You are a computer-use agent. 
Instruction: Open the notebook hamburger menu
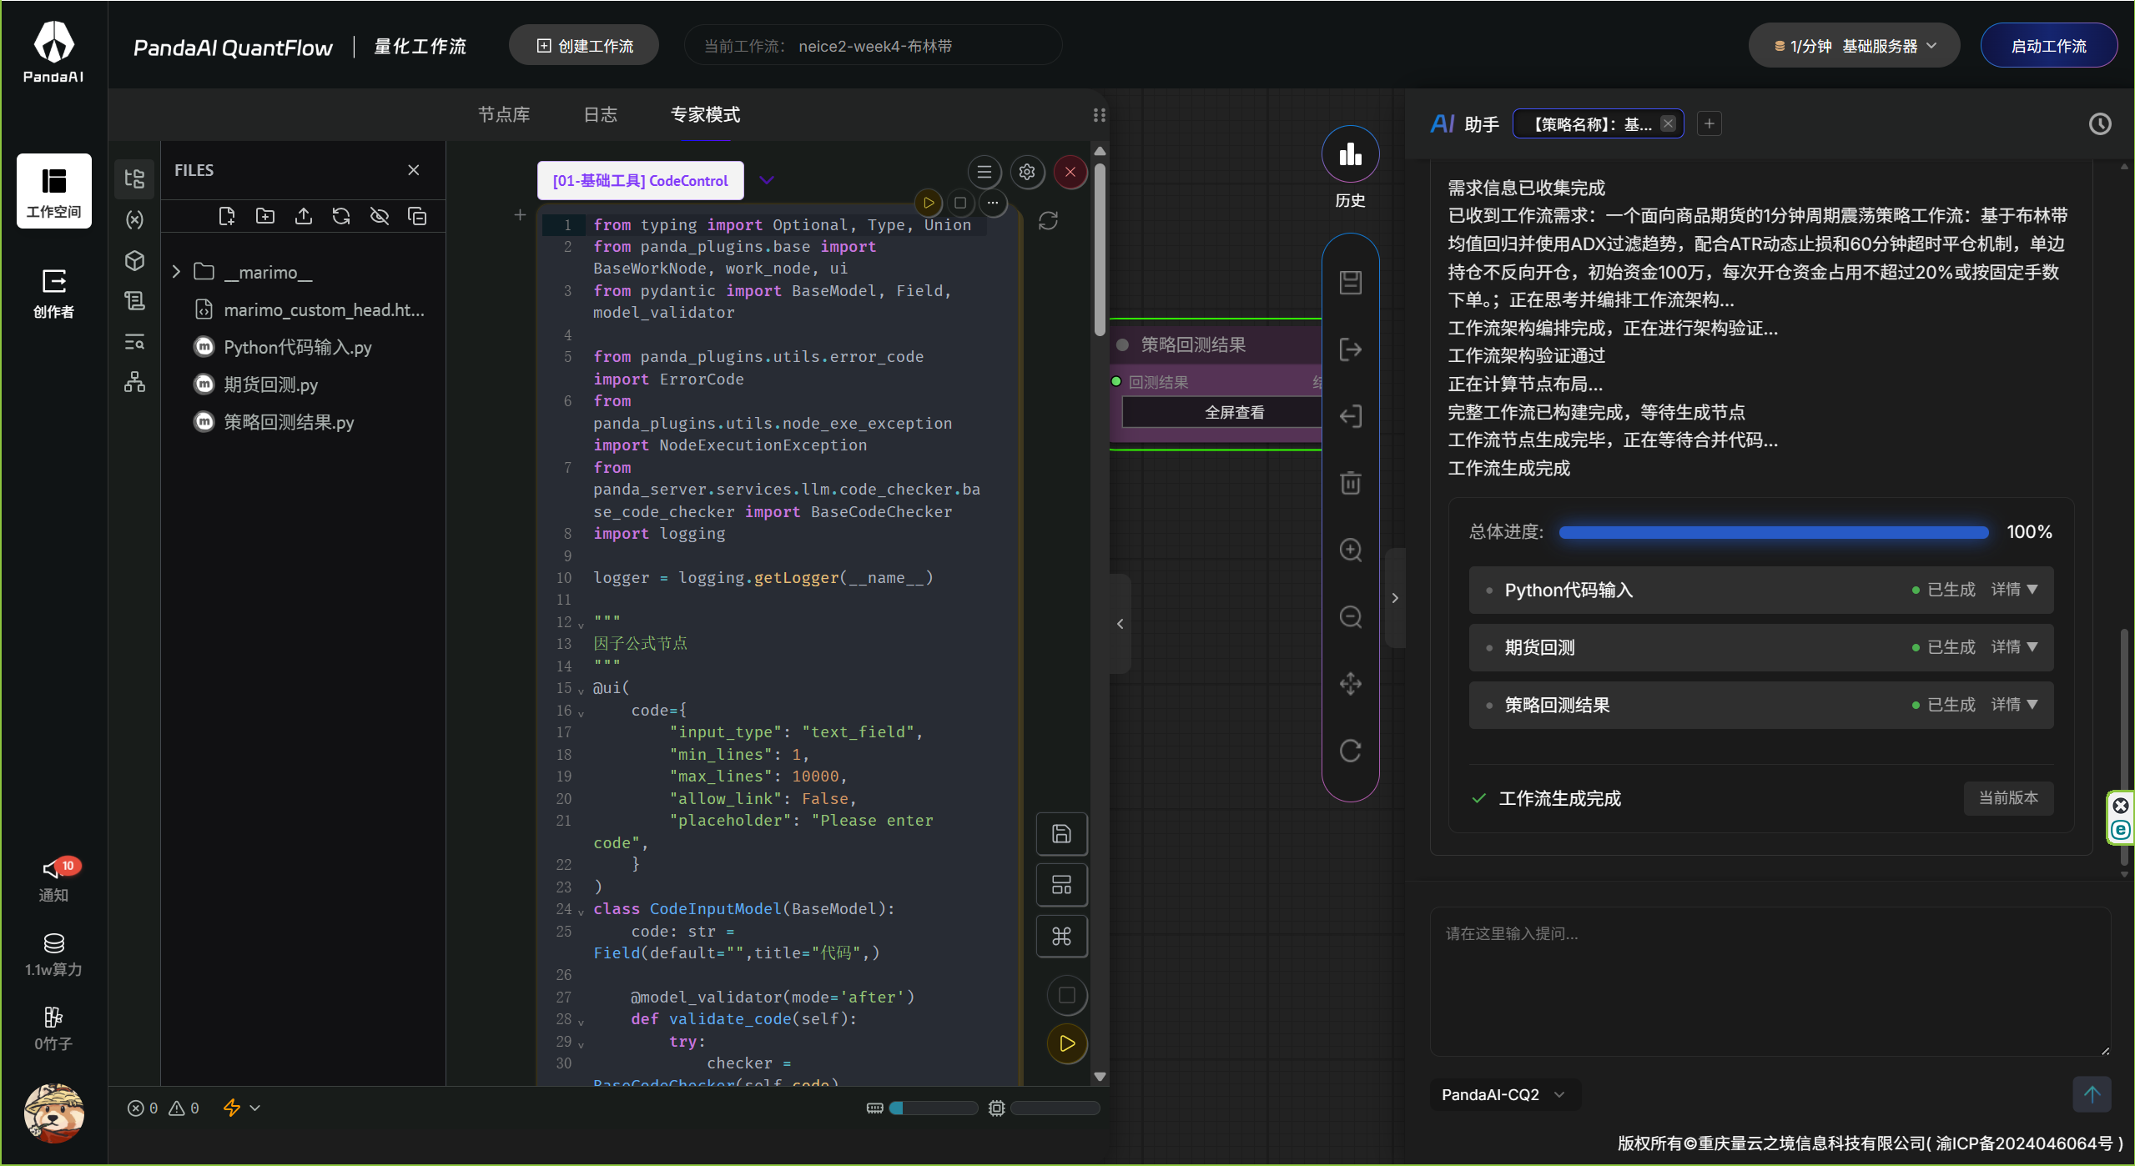(x=984, y=172)
